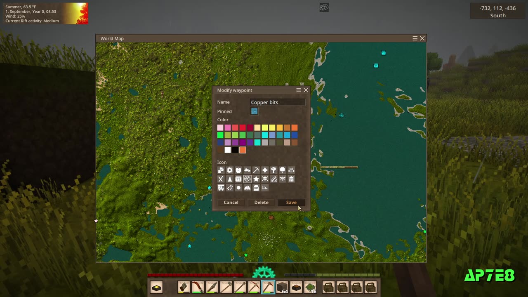Pick the wheat stalks waypoint icon
528x297 pixels.
(x=273, y=179)
